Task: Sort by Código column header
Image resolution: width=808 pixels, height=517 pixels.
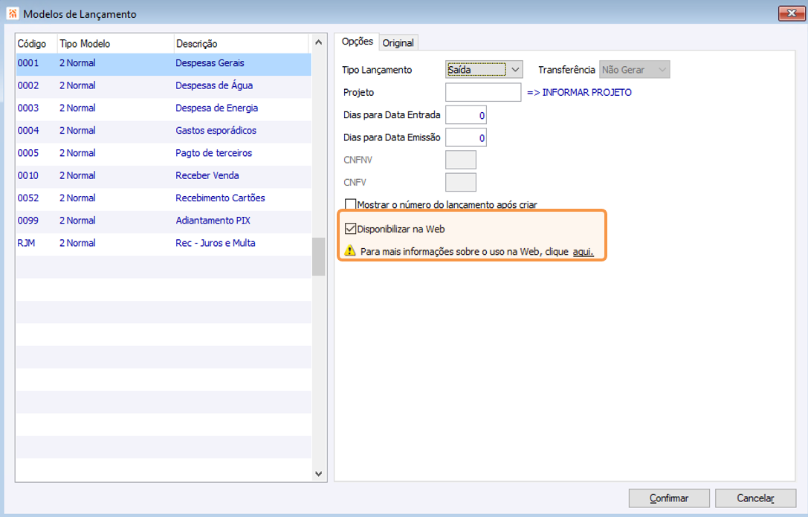Action: [x=36, y=44]
